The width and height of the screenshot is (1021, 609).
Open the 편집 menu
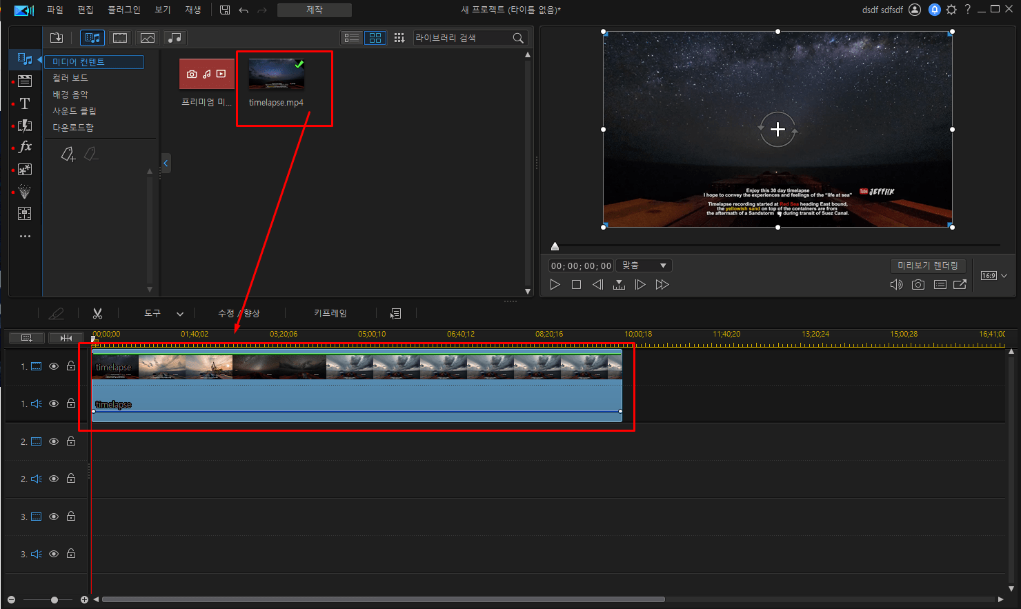point(86,10)
